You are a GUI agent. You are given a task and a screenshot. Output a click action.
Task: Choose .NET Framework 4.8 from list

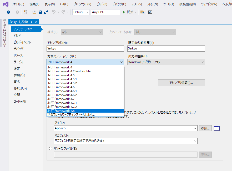pos(85,111)
